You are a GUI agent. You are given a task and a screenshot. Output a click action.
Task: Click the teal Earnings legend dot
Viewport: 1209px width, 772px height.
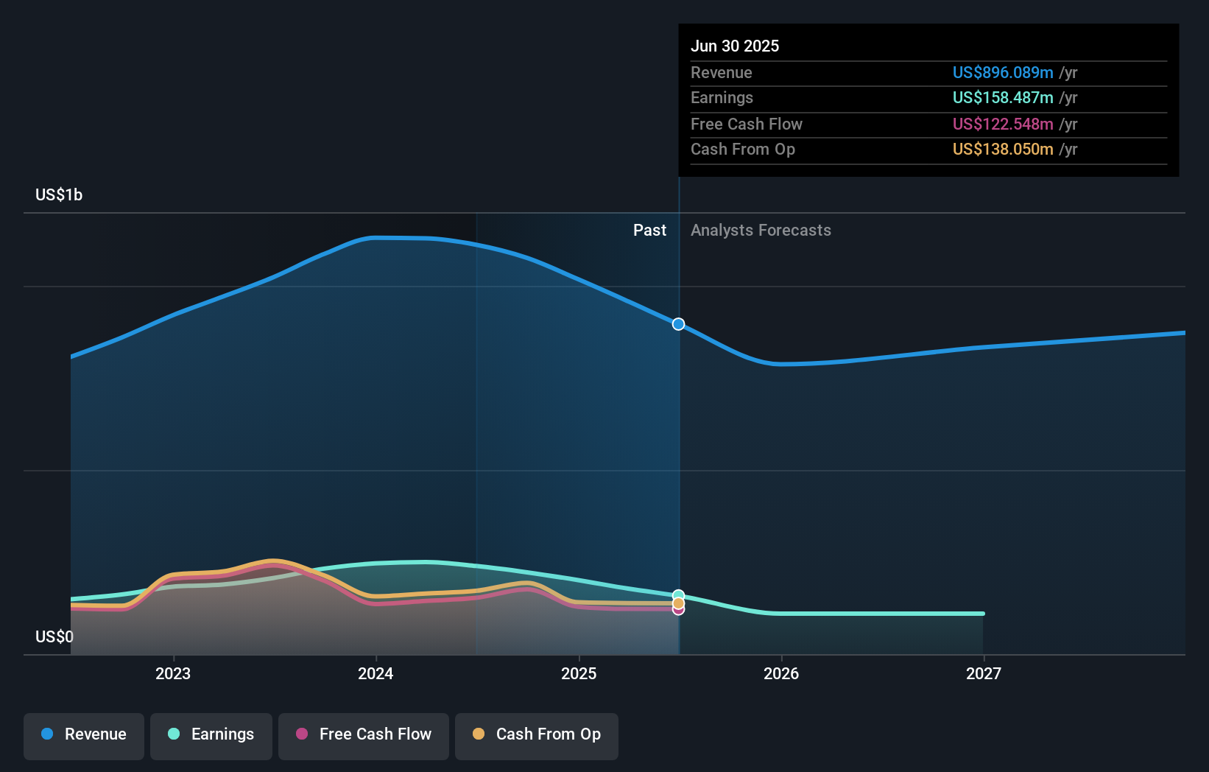174,734
